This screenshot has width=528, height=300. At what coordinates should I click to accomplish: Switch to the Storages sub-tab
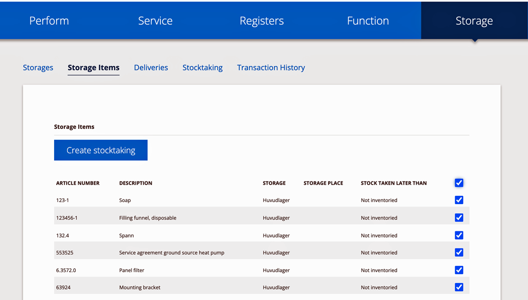coord(38,68)
